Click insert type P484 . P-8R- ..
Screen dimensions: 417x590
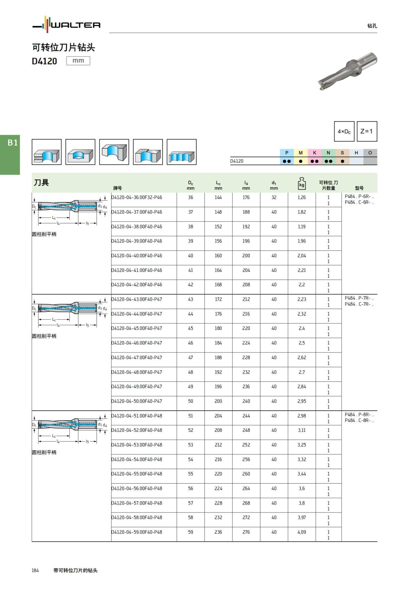359,415
